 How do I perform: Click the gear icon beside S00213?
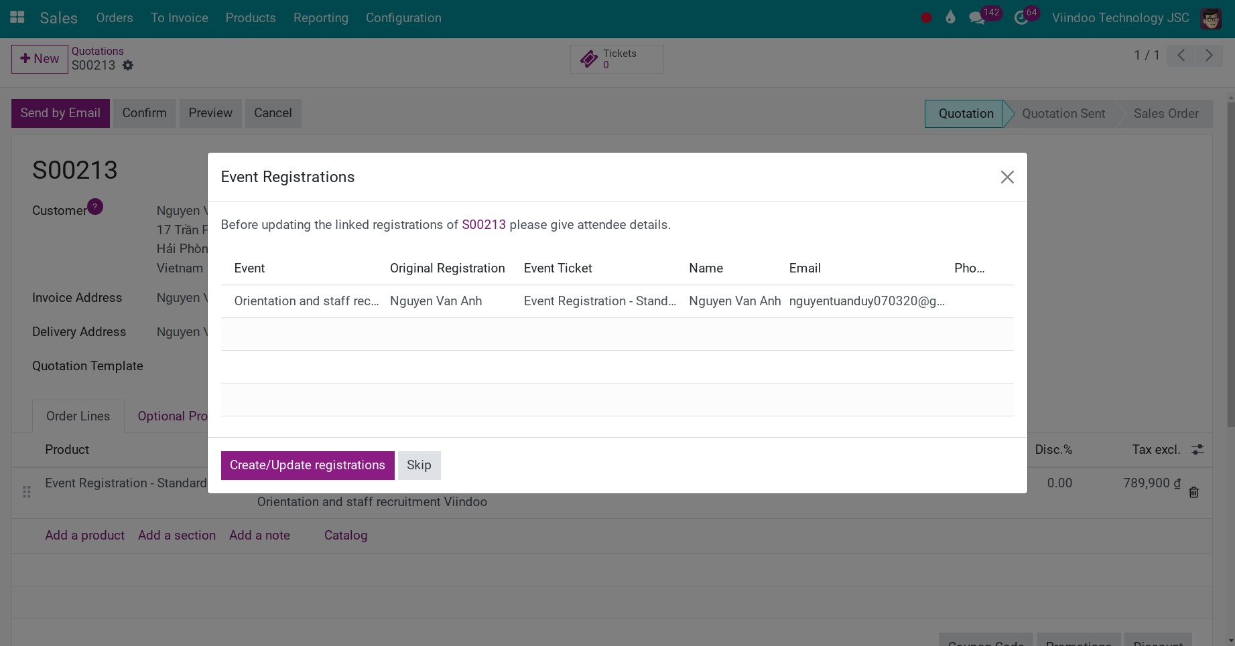point(127,66)
